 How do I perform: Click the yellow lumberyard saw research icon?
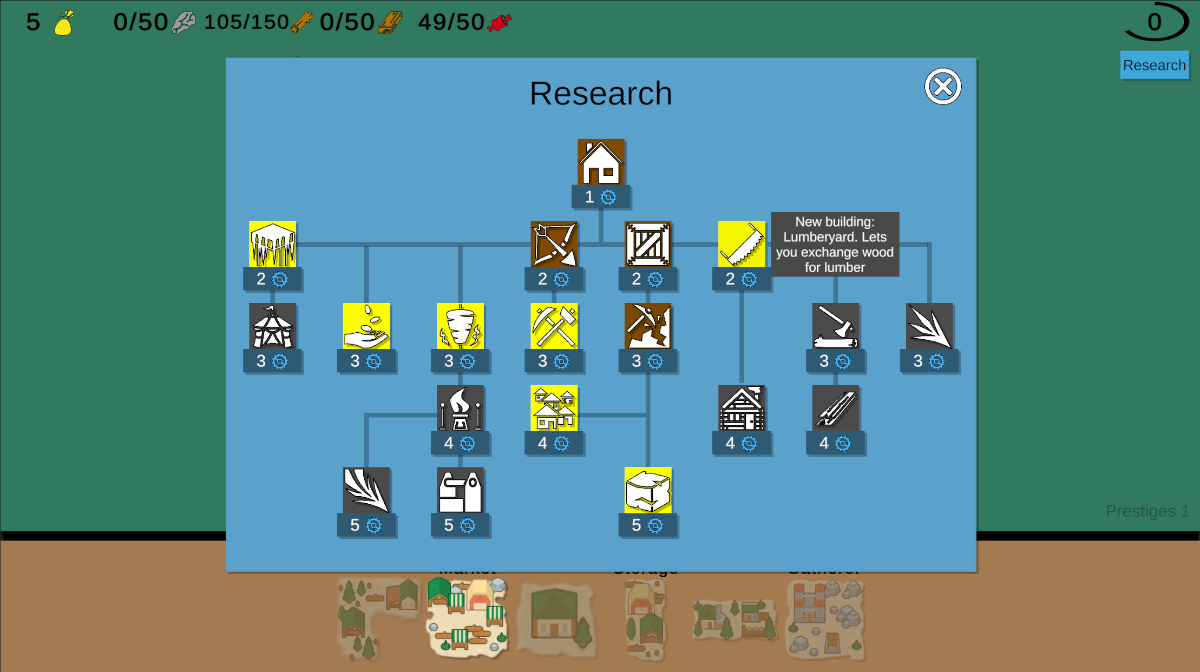742,244
